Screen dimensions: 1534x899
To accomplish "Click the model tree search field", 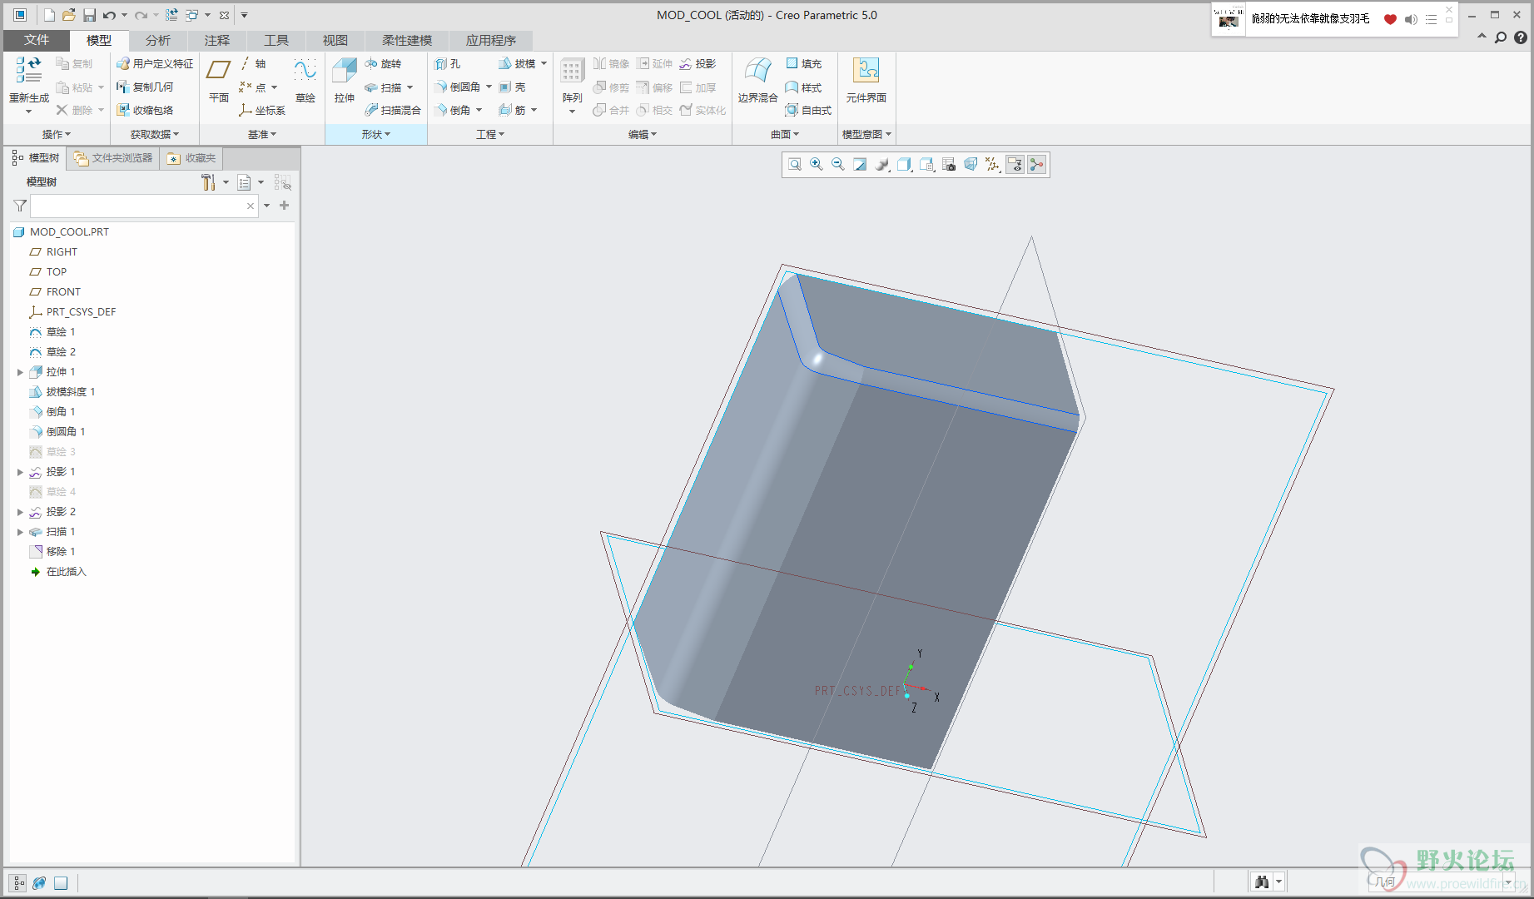I will [x=144, y=206].
